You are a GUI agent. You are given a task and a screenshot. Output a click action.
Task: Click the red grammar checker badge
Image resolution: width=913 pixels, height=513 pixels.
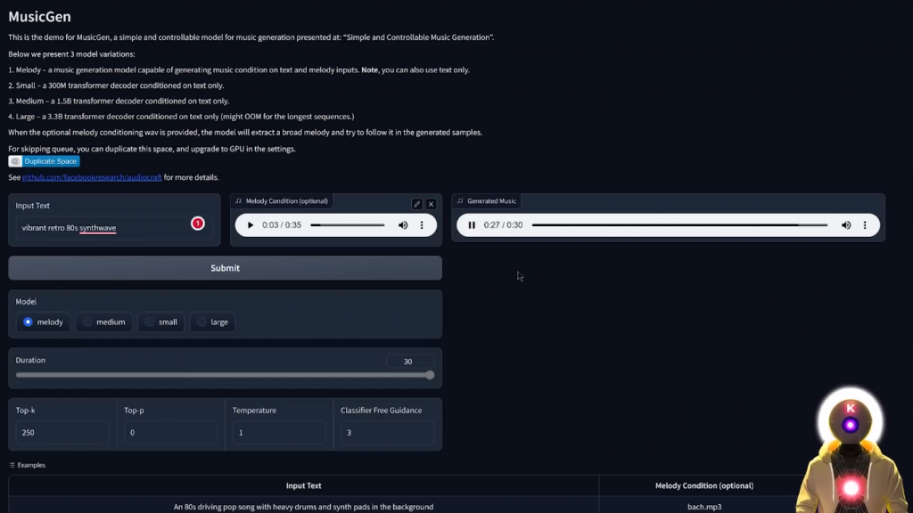[198, 224]
